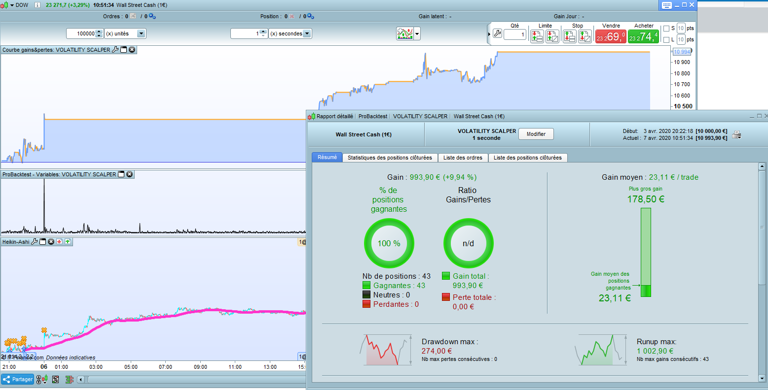Detach the Courbe gains&pertes panel window icon
The image size is (768, 390).
124,50
